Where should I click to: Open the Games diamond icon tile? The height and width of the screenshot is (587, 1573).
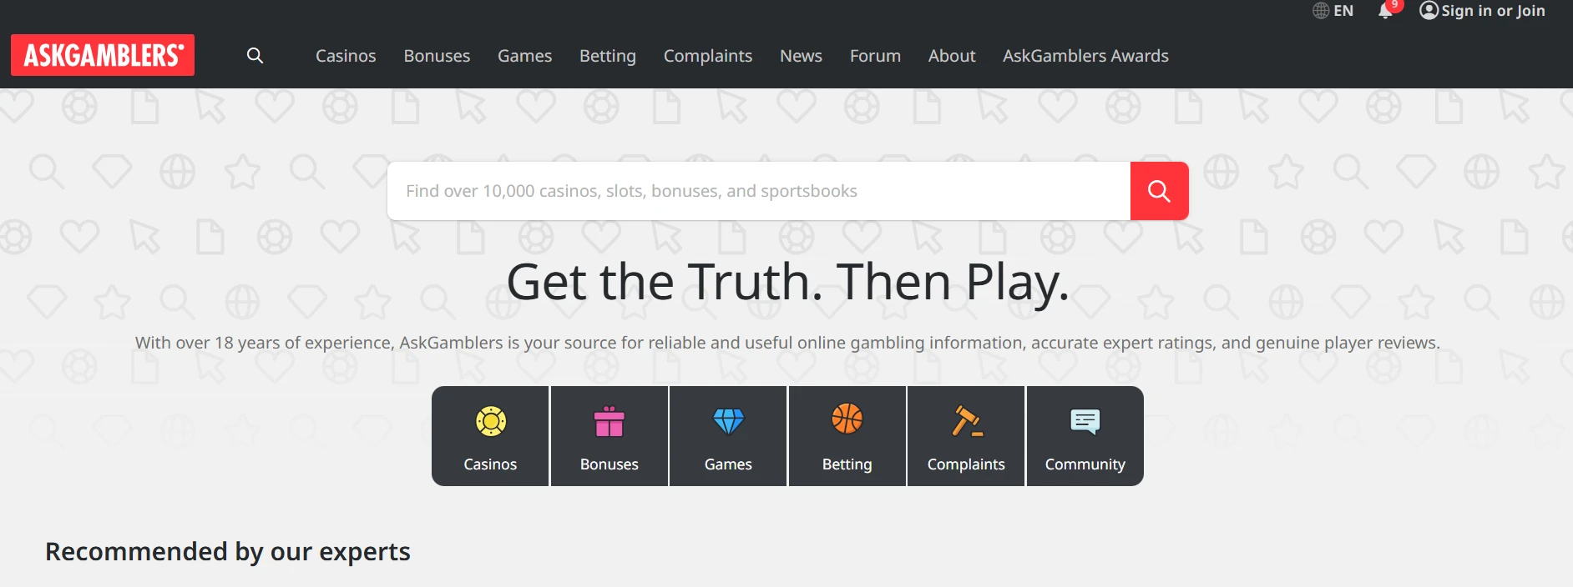pos(728,436)
